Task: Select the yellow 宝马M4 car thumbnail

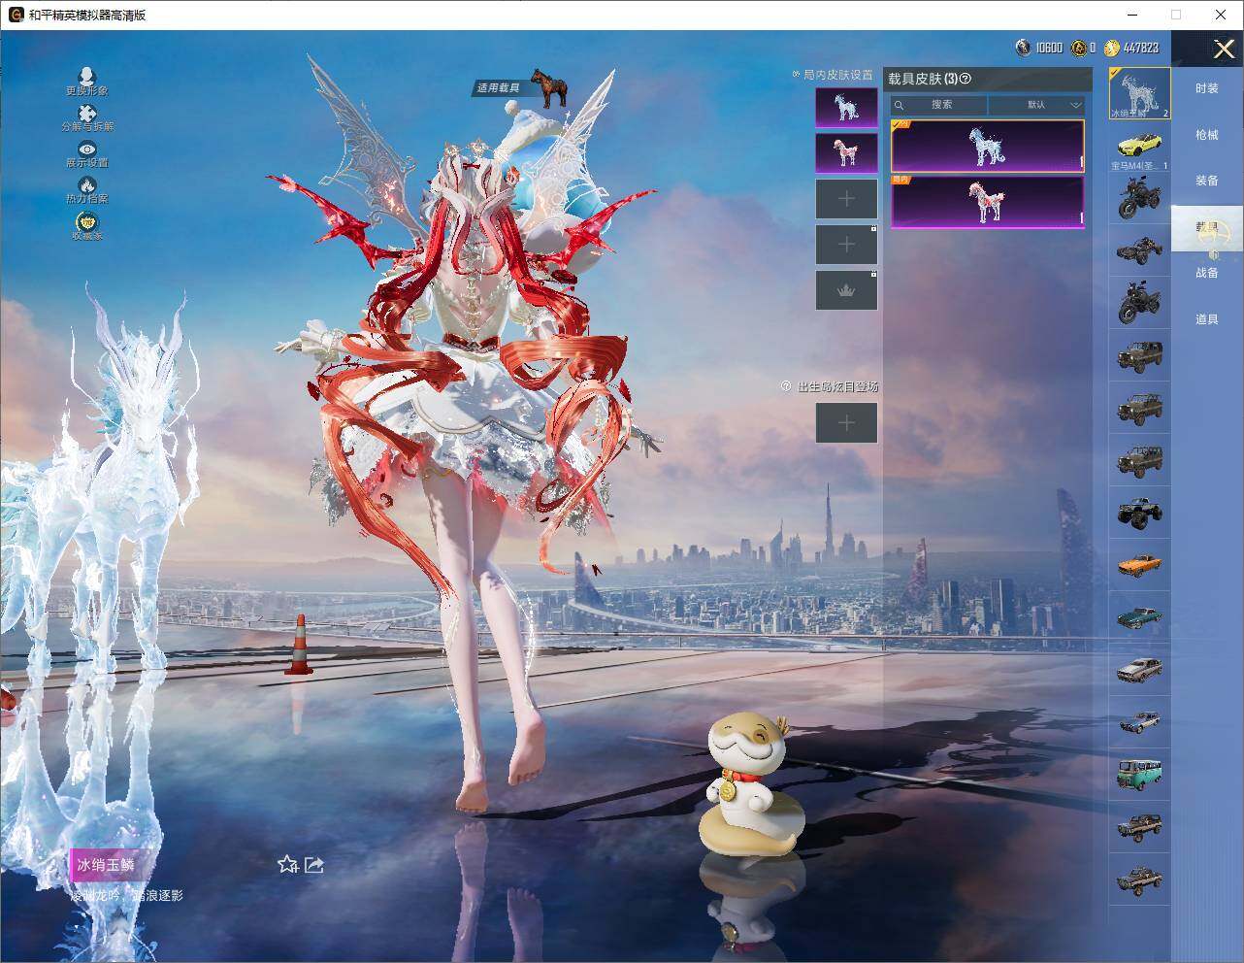Action: pyautogui.click(x=1139, y=147)
